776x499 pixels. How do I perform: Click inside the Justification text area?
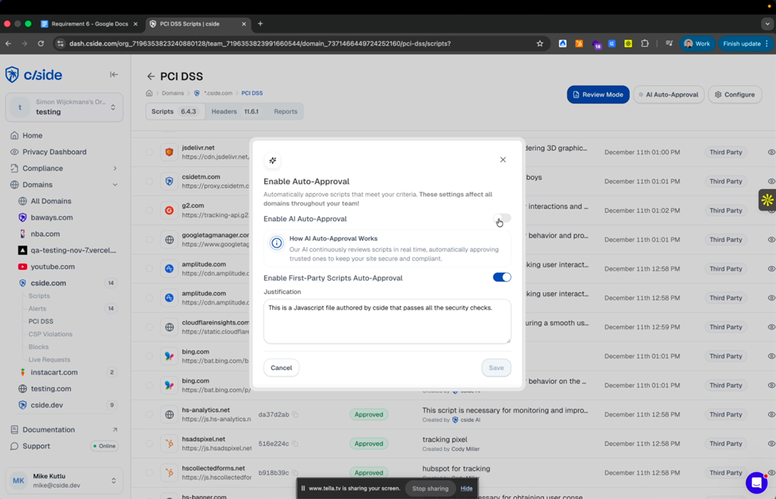(x=387, y=320)
